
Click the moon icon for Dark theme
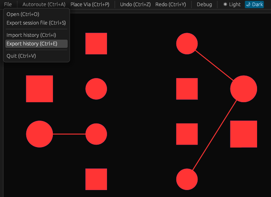coord(248,4)
